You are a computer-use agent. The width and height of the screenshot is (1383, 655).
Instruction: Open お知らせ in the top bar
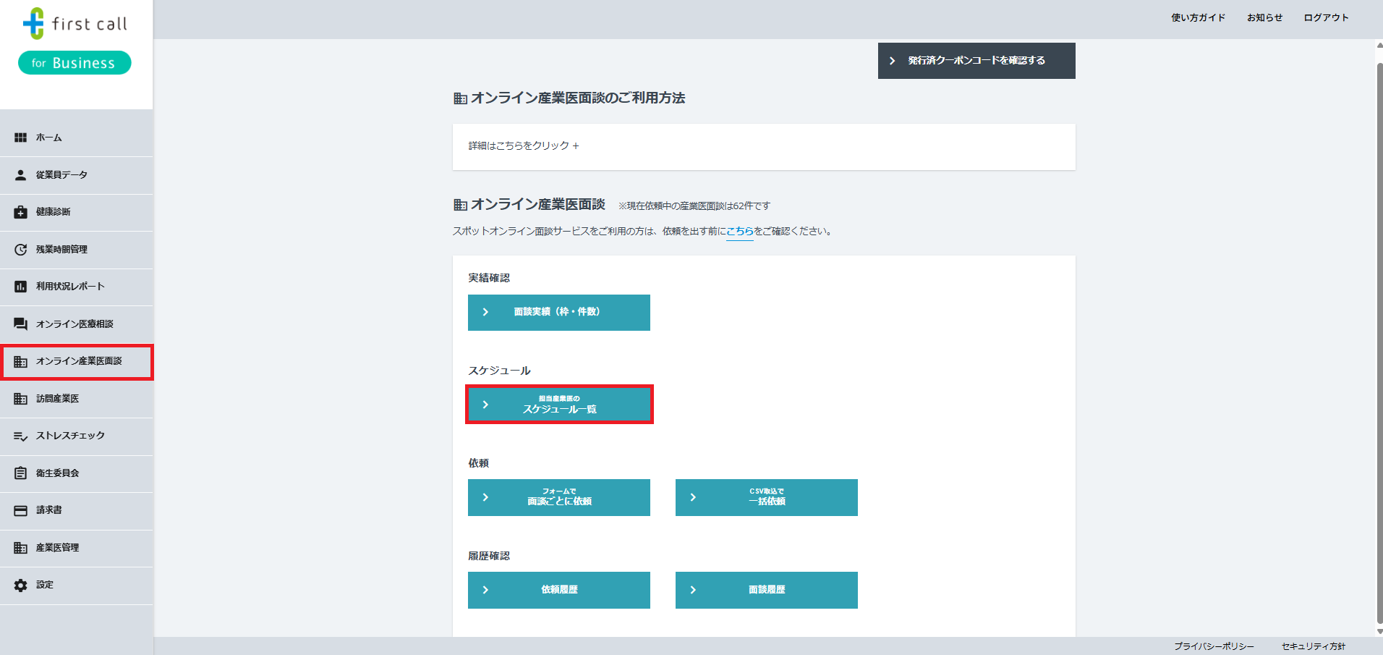coord(1264,18)
